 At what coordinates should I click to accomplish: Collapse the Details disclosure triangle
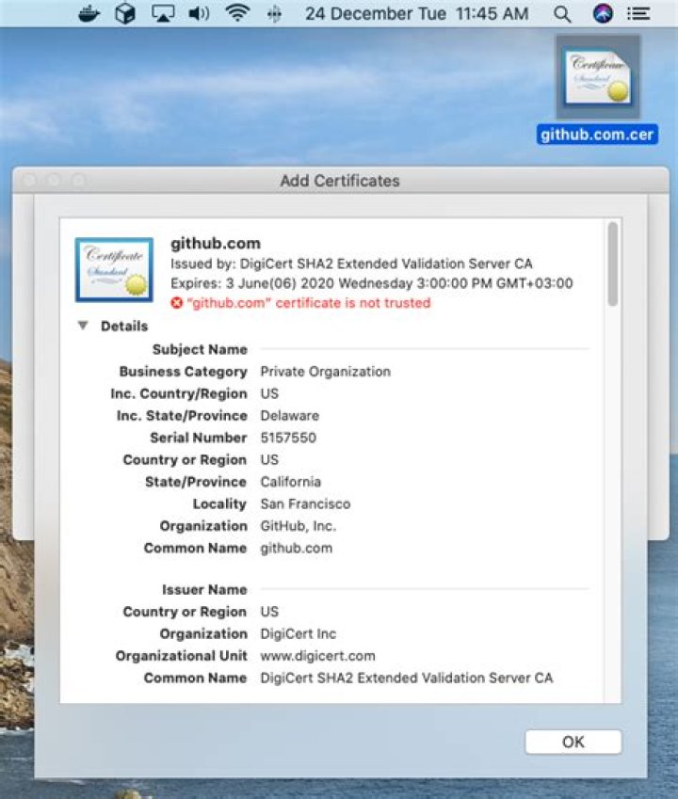[x=83, y=325]
